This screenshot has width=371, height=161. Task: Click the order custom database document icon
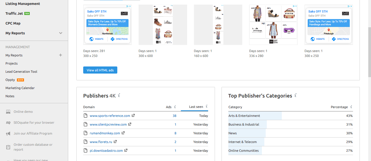click(8, 147)
